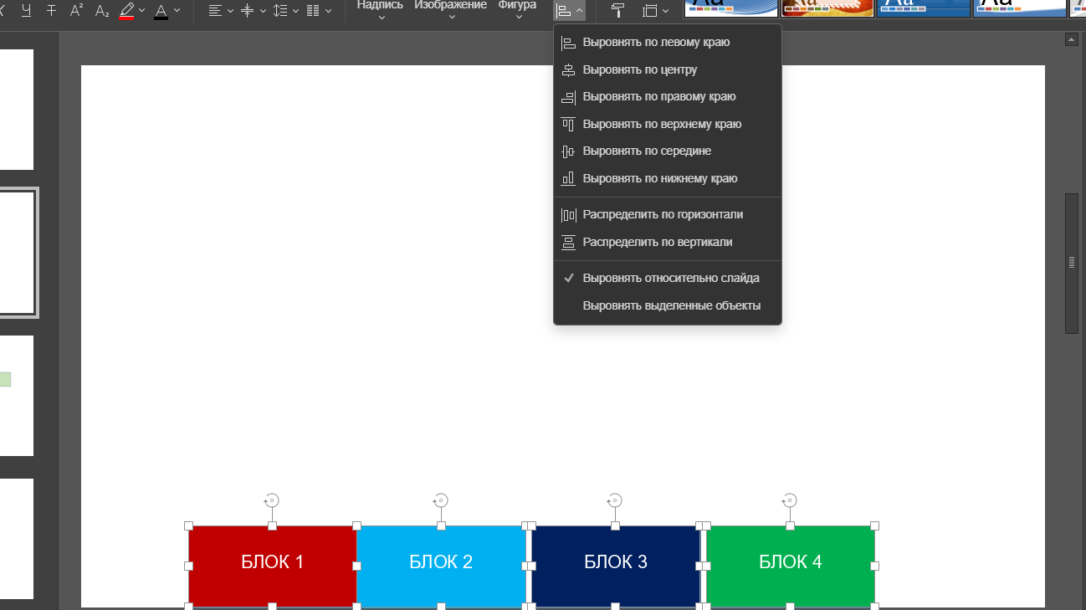Viewport: 1086px width, 610px height.
Task: Click the rotation handle above БЛОК 4
Action: pyautogui.click(x=790, y=500)
